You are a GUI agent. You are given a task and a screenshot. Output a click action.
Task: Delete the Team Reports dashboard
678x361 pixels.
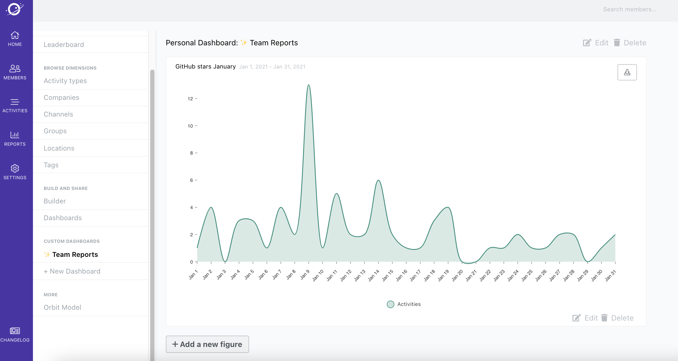(x=630, y=43)
